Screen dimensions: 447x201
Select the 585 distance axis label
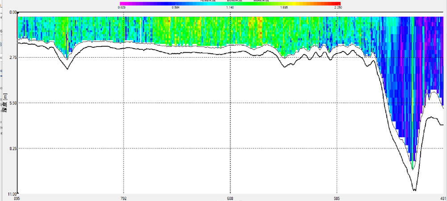coord(337,198)
